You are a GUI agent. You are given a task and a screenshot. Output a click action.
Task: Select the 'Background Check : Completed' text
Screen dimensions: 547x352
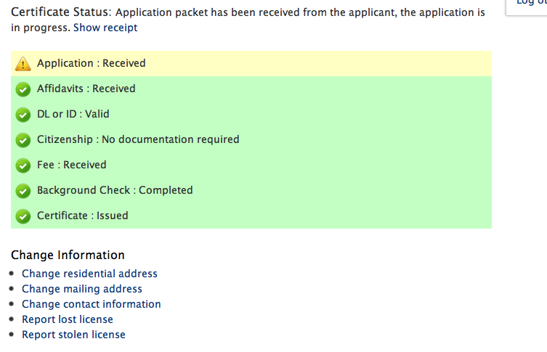(x=115, y=190)
